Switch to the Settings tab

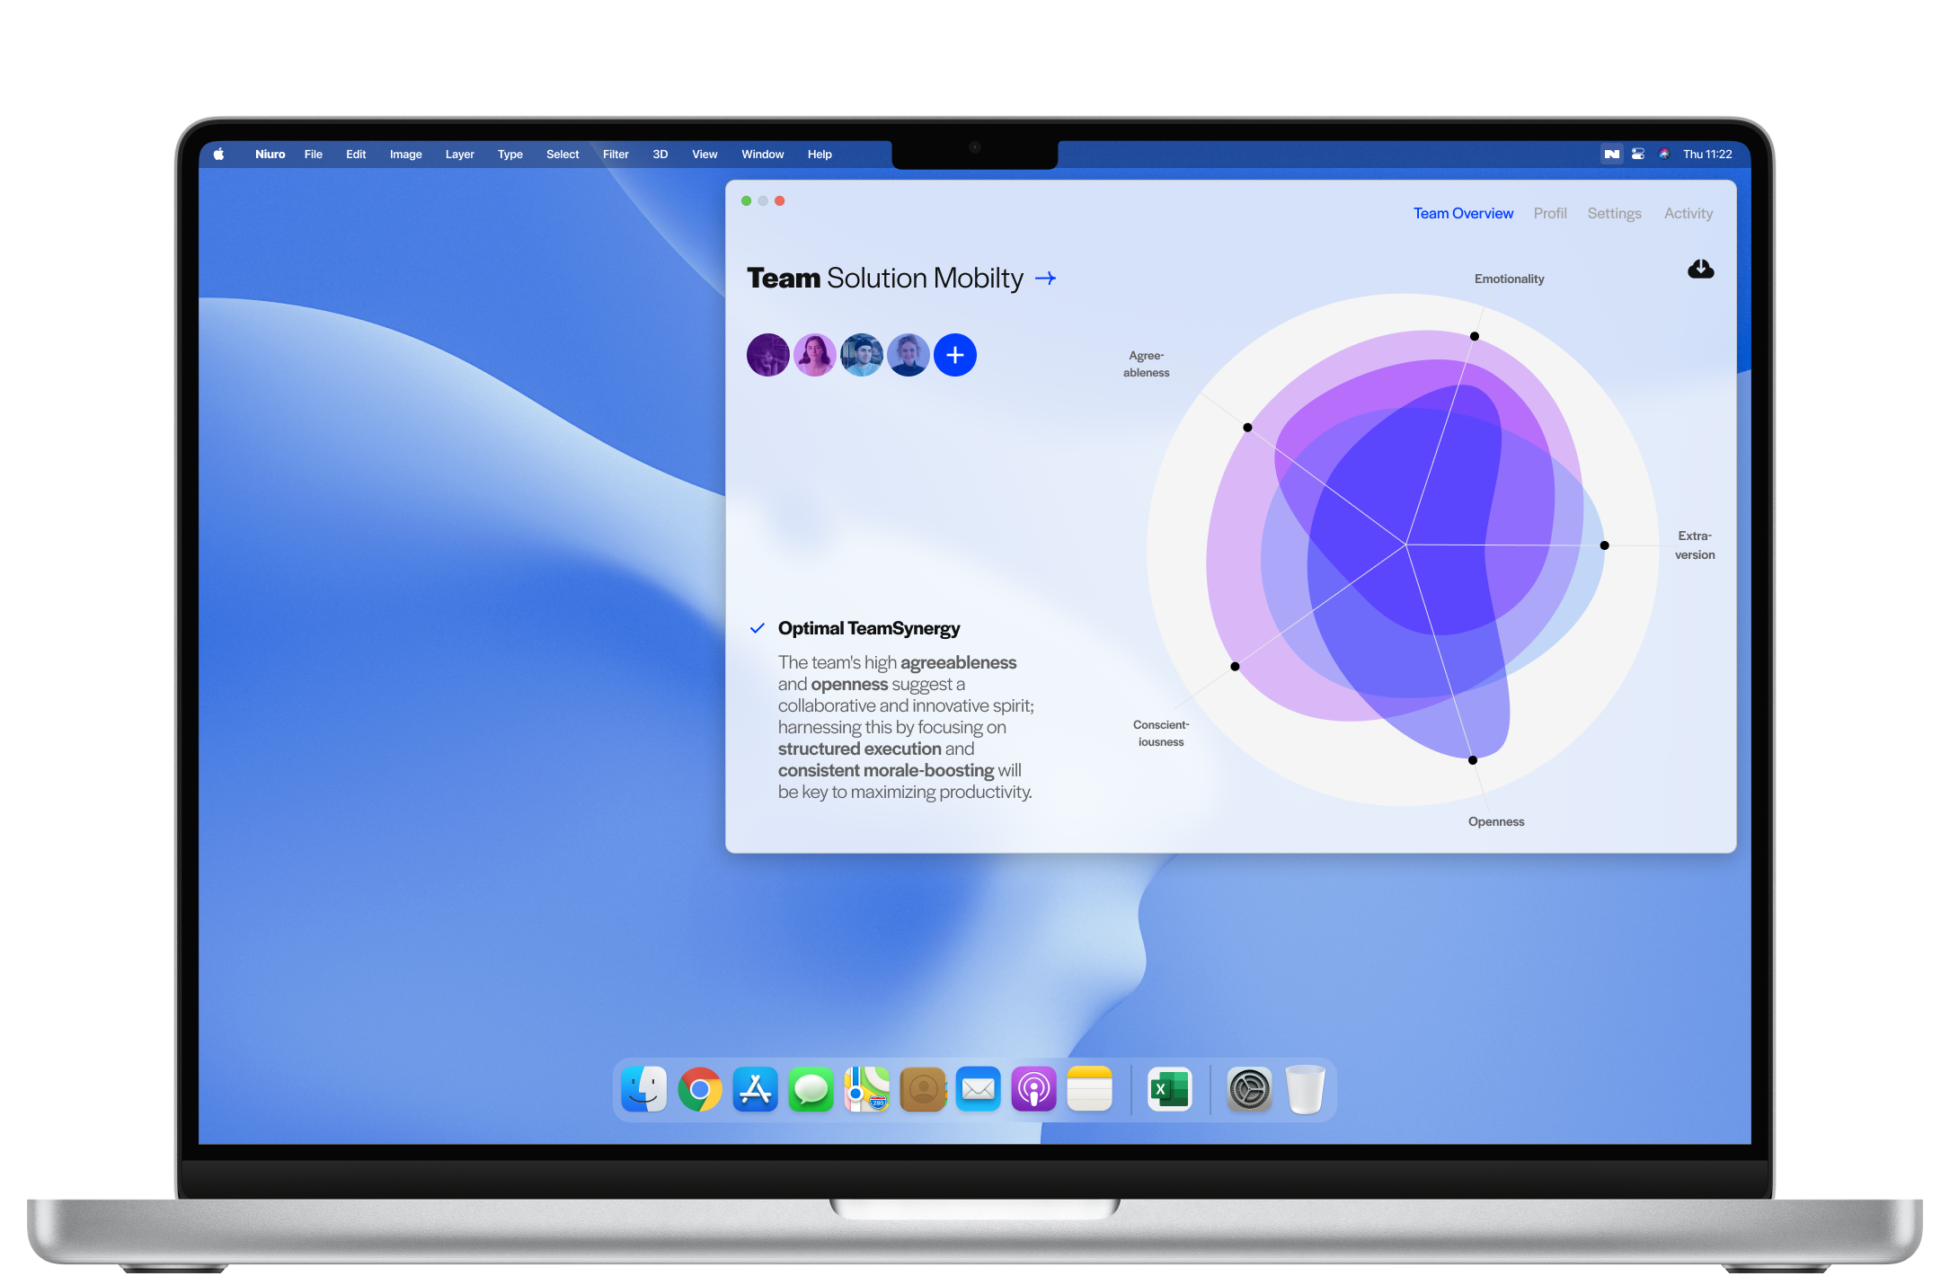click(x=1614, y=214)
